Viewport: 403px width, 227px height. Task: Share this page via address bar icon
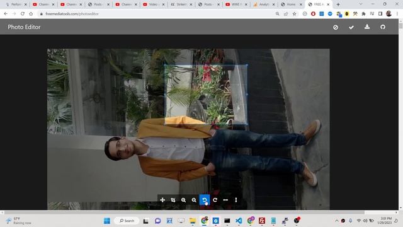(286, 14)
